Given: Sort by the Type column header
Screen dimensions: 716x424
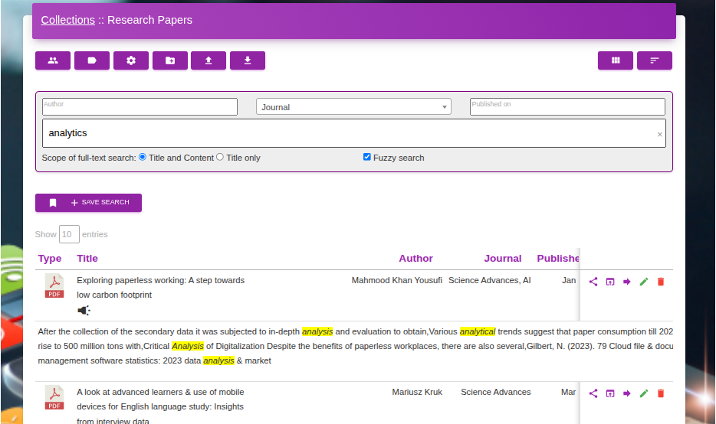Looking at the screenshot, I should [x=49, y=259].
